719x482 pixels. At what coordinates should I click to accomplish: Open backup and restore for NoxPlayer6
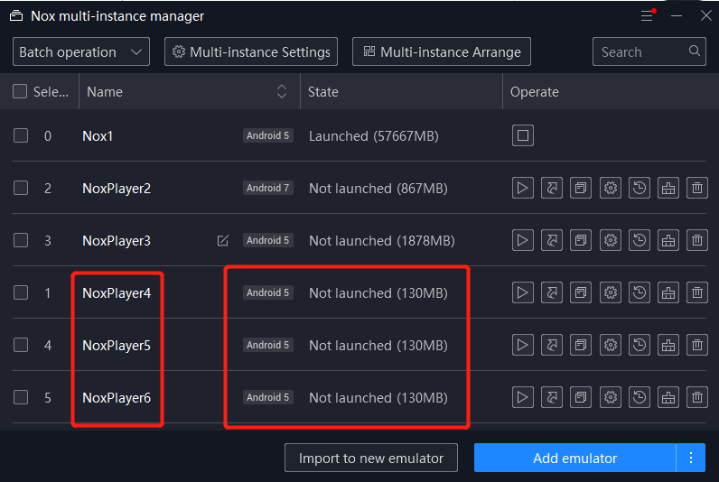coord(640,397)
